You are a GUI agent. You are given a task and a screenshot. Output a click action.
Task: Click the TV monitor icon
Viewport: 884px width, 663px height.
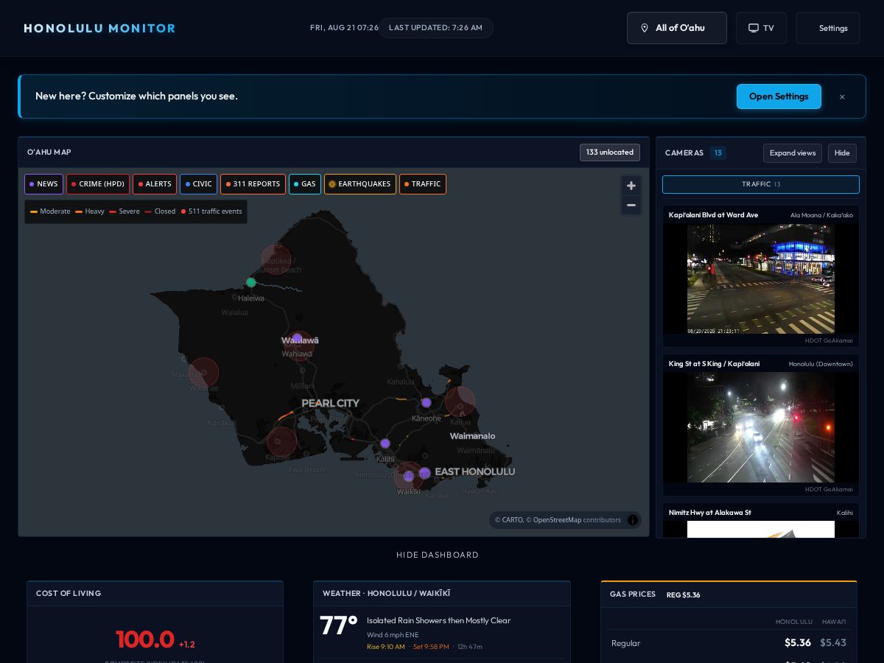(x=754, y=28)
